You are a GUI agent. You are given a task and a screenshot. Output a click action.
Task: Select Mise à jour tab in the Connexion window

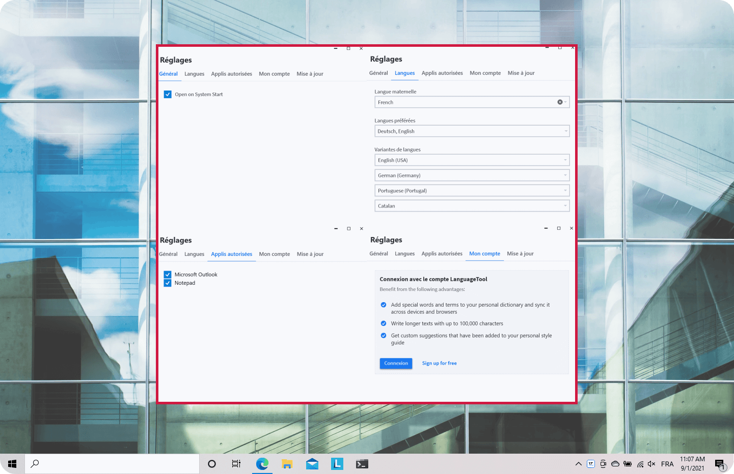click(x=520, y=254)
